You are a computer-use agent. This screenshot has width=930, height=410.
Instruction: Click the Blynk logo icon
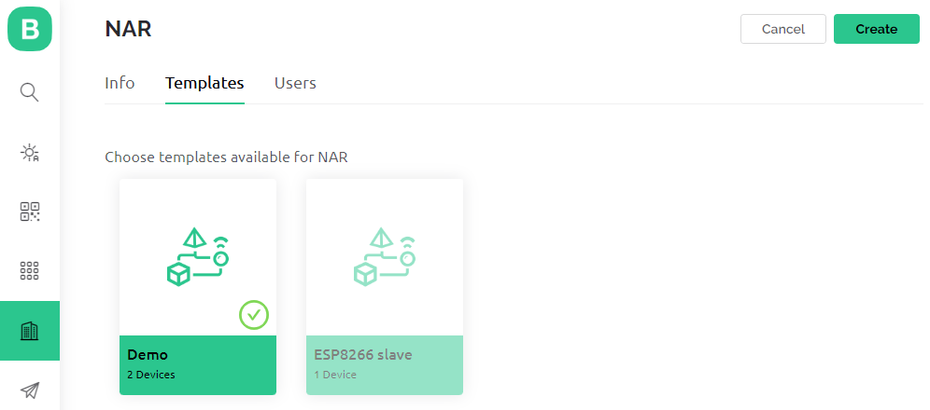30,29
